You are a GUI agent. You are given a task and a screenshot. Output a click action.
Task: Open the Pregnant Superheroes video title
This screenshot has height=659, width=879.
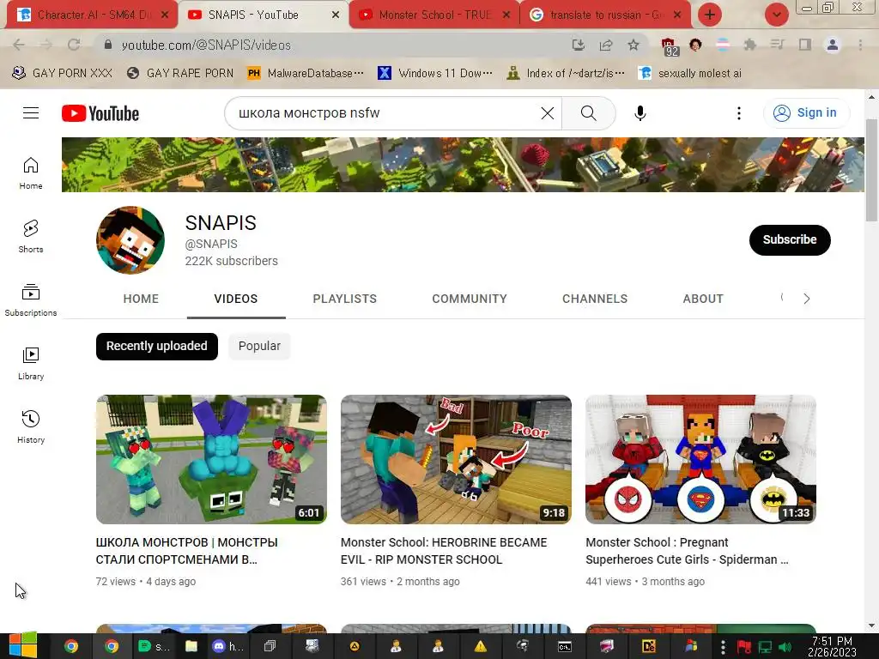click(x=687, y=551)
